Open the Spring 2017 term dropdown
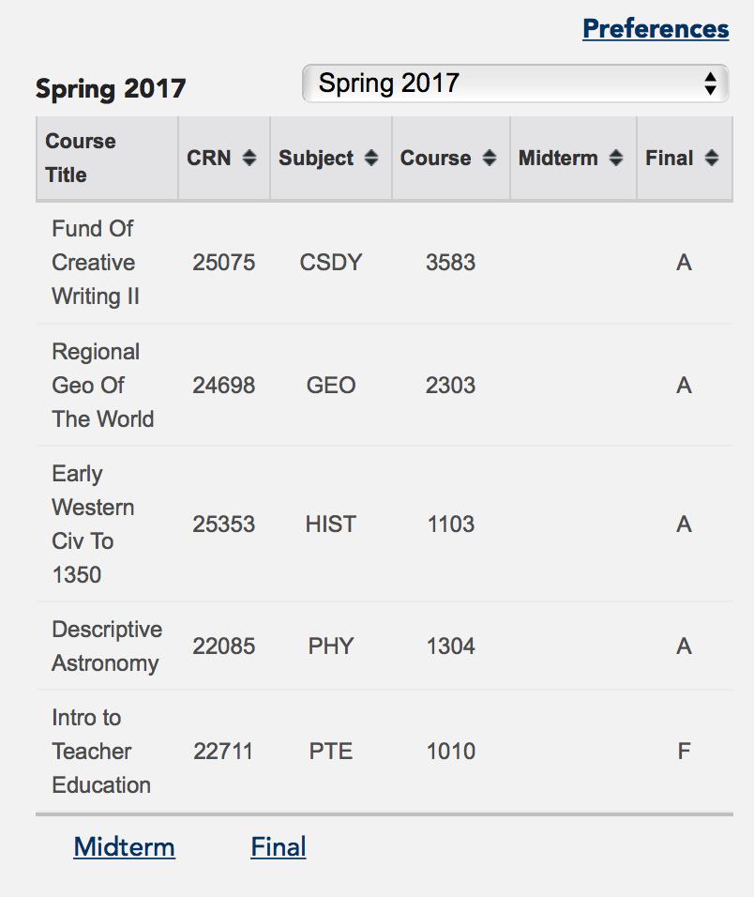The height and width of the screenshot is (897, 754). point(515,84)
